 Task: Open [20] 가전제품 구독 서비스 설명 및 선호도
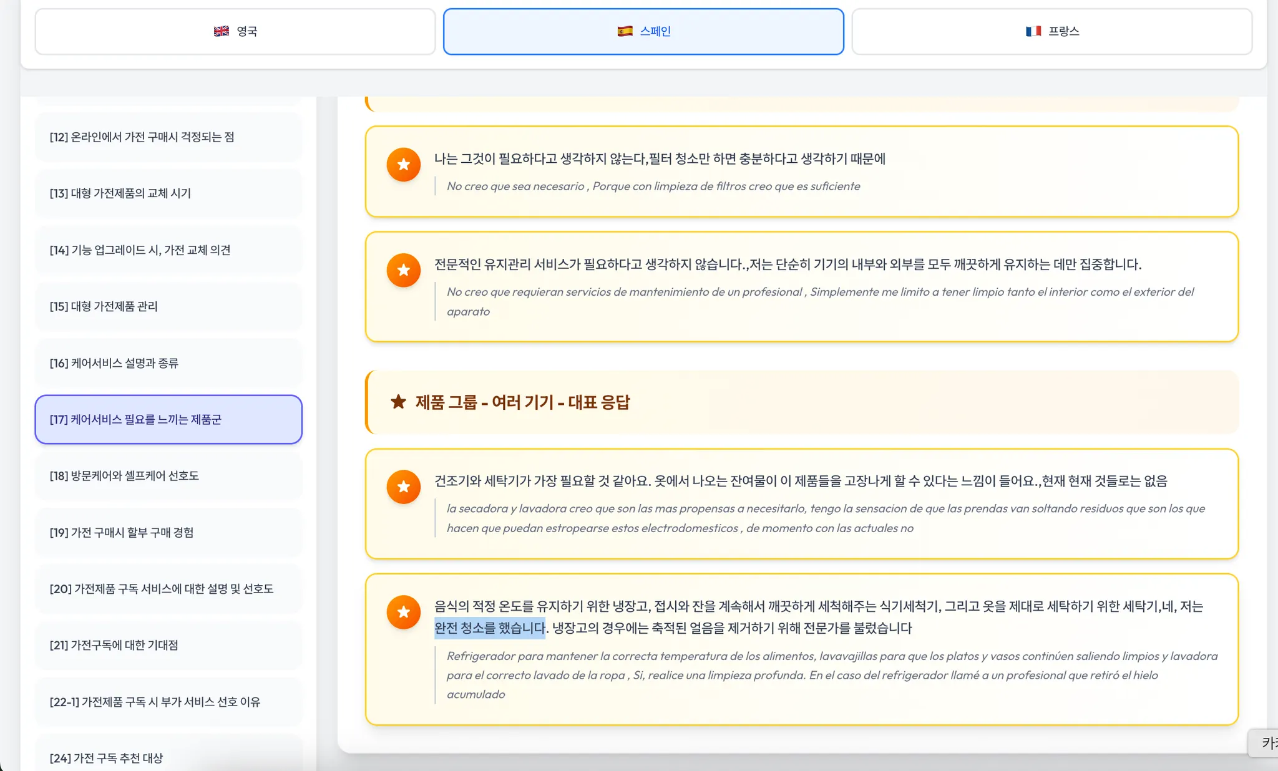[168, 589]
